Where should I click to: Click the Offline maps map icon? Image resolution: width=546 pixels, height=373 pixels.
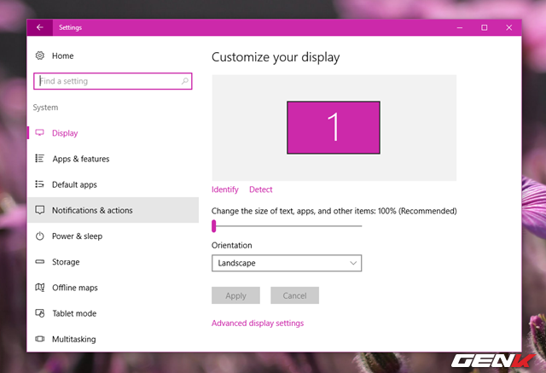(x=40, y=288)
